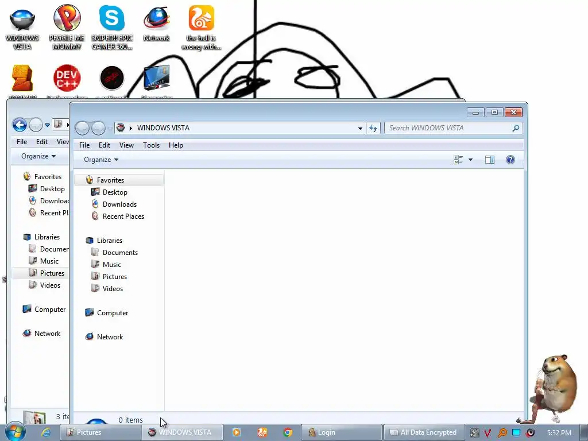Open Edit menu in Pictures window
This screenshot has width=588, height=441.
41,142
